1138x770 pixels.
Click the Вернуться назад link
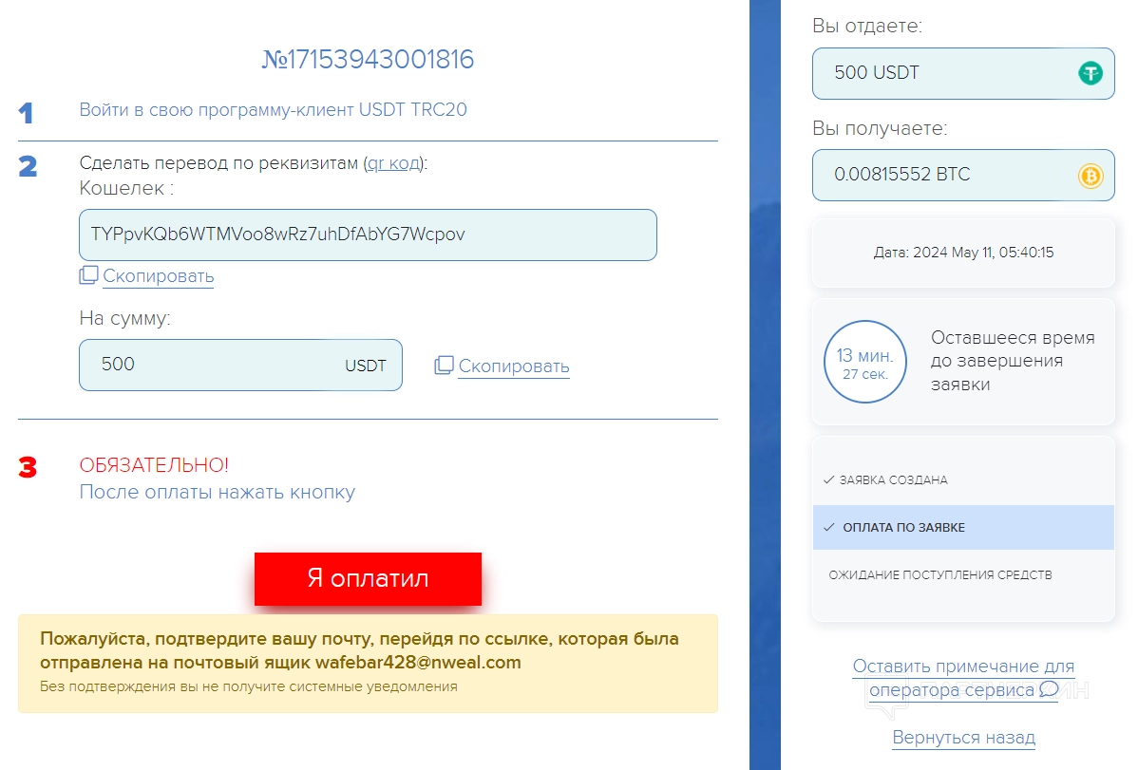point(964,738)
